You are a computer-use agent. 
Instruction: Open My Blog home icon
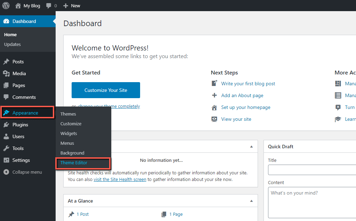pos(18,6)
